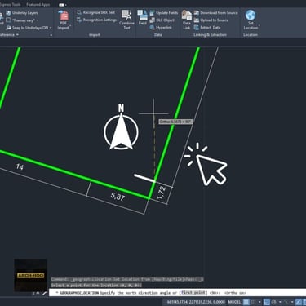
Task: Click the coordinates readout in status bar
Action: tap(196, 302)
